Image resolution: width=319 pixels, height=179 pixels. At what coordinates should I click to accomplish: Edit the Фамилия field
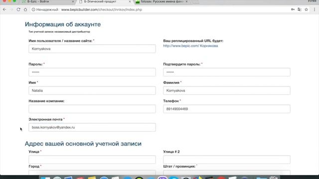[227, 90]
